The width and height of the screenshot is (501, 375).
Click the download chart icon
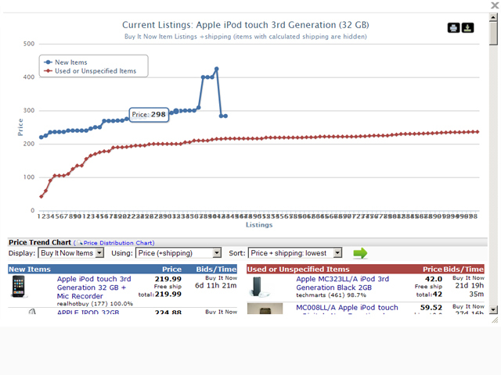click(x=467, y=28)
